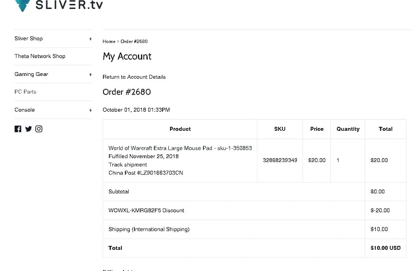The width and height of the screenshot is (411, 271).
Task: Click the Order #2680 breadcrumb
Action: [x=134, y=41]
